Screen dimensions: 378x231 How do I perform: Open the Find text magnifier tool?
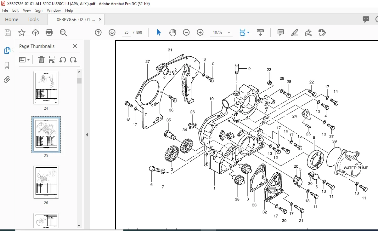point(63,32)
